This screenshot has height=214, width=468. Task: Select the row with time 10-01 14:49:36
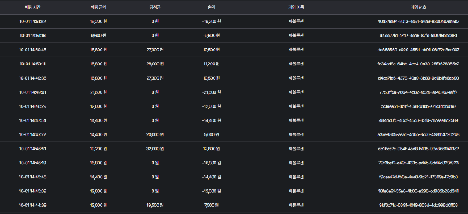tap(234, 78)
